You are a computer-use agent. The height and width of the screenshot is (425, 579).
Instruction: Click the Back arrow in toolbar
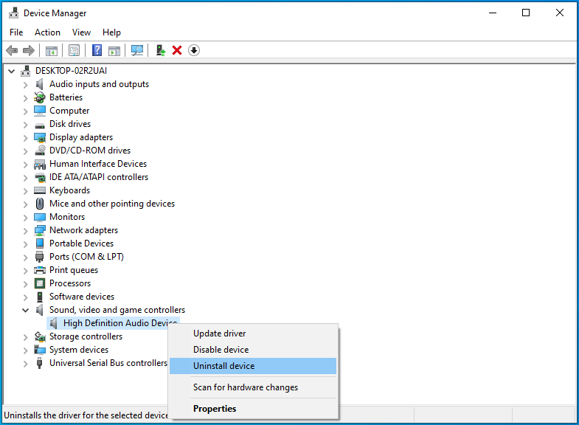[12, 50]
